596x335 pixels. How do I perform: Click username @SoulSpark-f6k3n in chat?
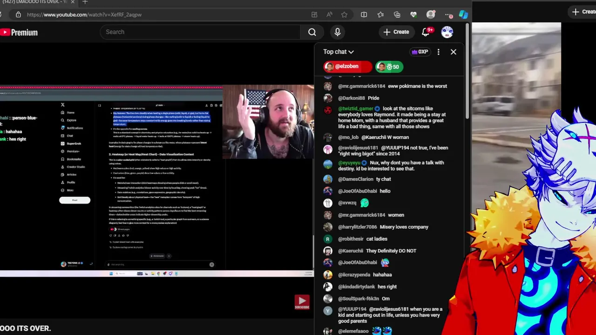(x=359, y=299)
